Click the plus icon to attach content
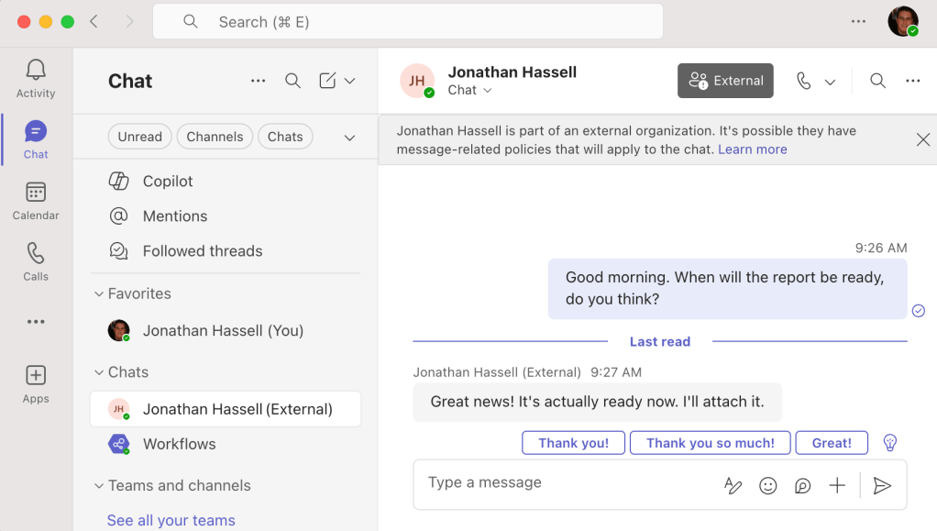The image size is (937, 531). coord(836,485)
